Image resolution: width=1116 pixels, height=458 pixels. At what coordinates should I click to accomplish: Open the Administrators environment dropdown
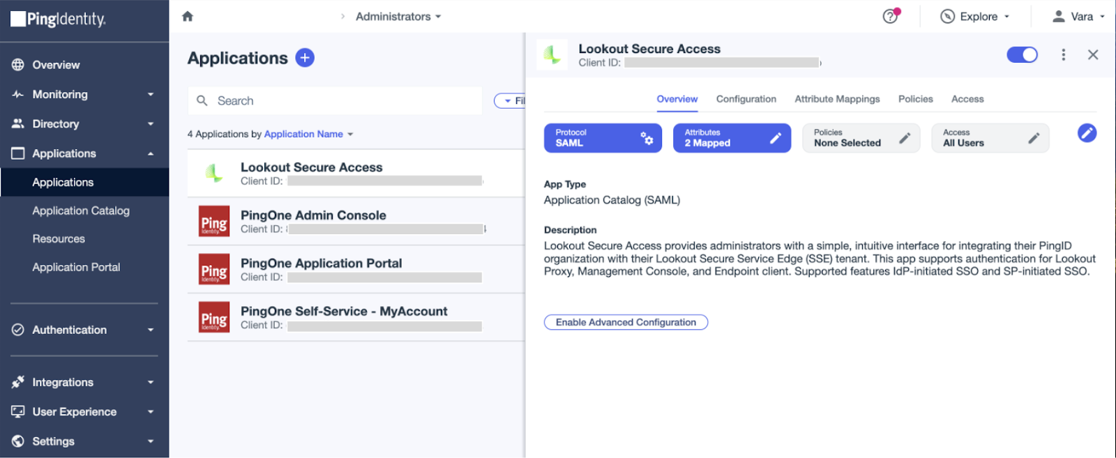398,16
